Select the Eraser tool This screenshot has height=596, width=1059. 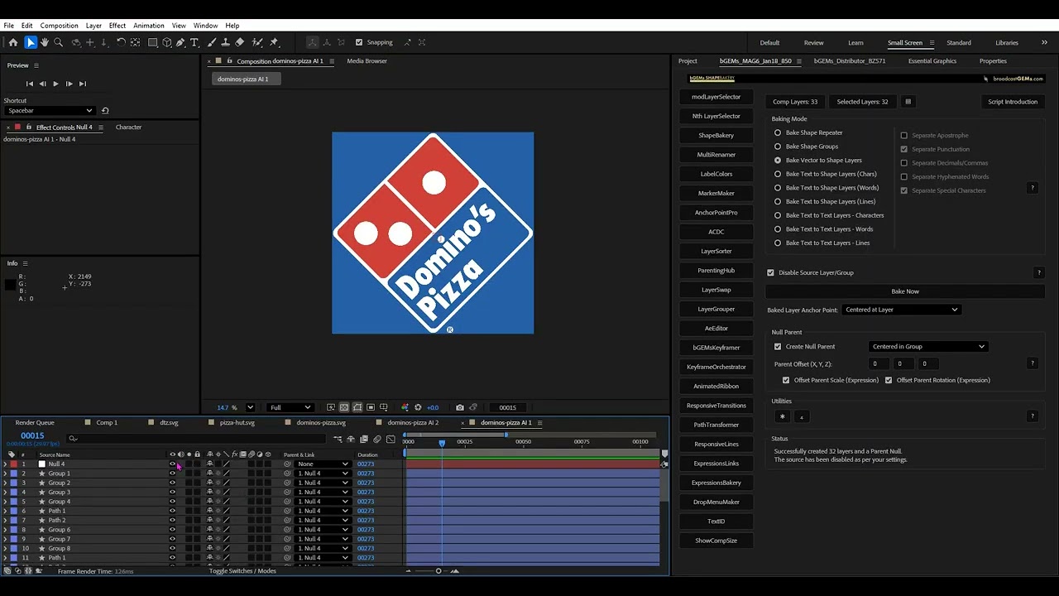240,42
